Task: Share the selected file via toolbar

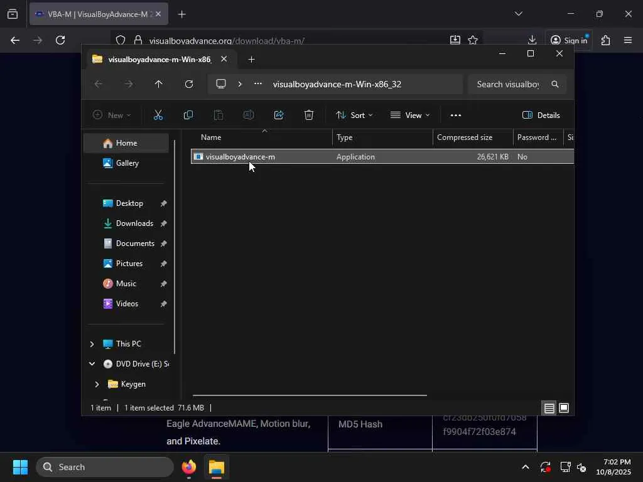Action: (279, 115)
